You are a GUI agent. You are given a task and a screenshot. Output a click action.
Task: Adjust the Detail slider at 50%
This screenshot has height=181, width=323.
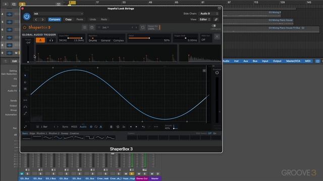[x=149, y=38]
